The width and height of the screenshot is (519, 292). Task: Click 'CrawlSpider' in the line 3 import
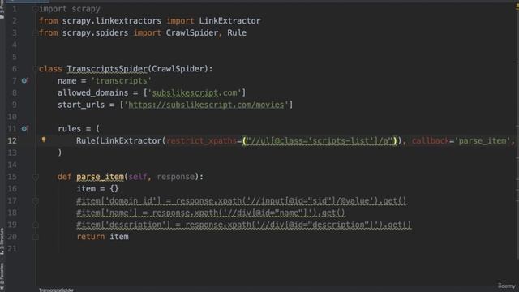[x=191, y=32]
